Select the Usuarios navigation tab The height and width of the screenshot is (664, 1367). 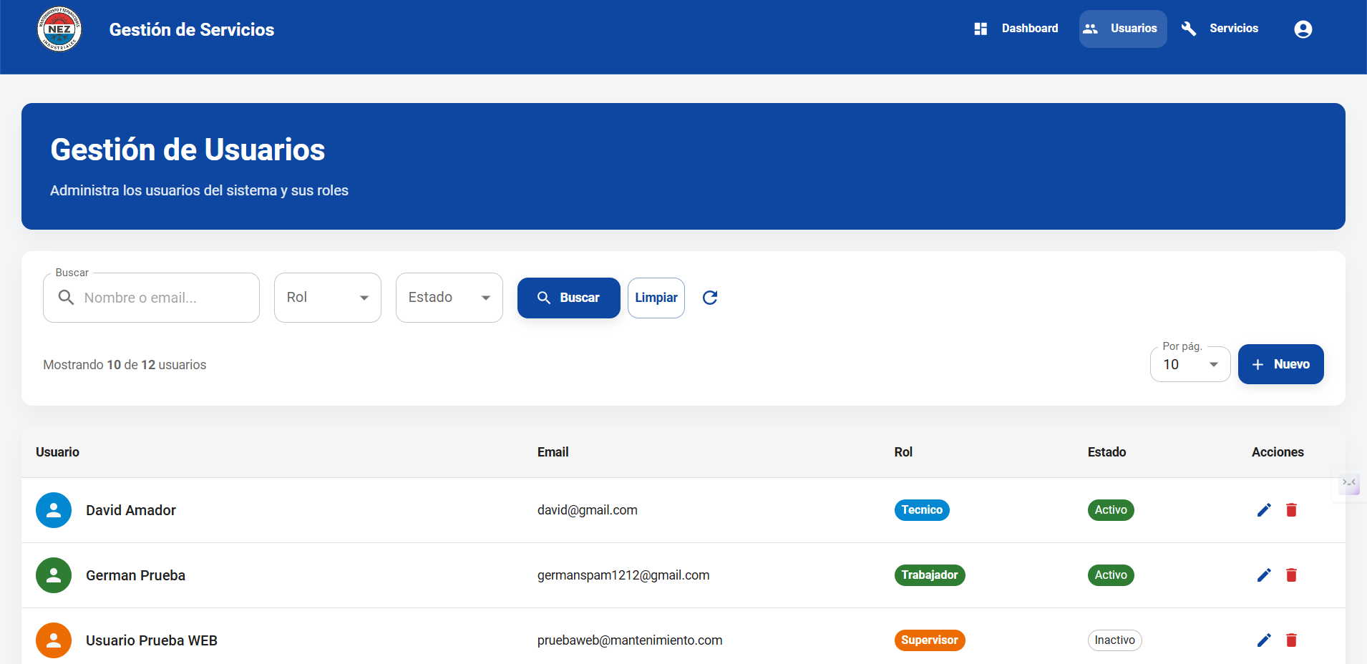(x=1122, y=29)
